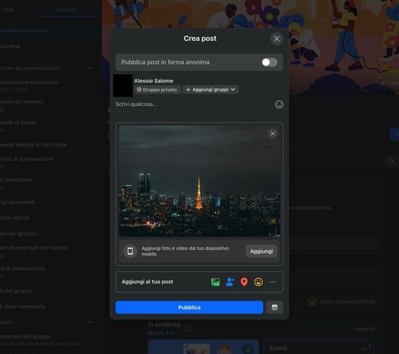Switch to the Chat tab in sidebar
The image size is (399, 354).
[x=8, y=9]
